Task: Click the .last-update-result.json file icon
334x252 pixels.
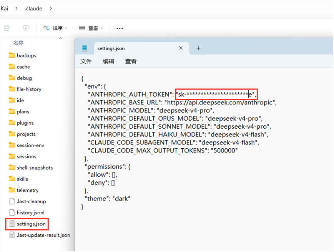Action: 12,235
